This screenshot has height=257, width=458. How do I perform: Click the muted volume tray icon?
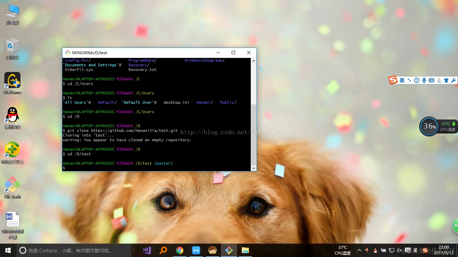399,250
